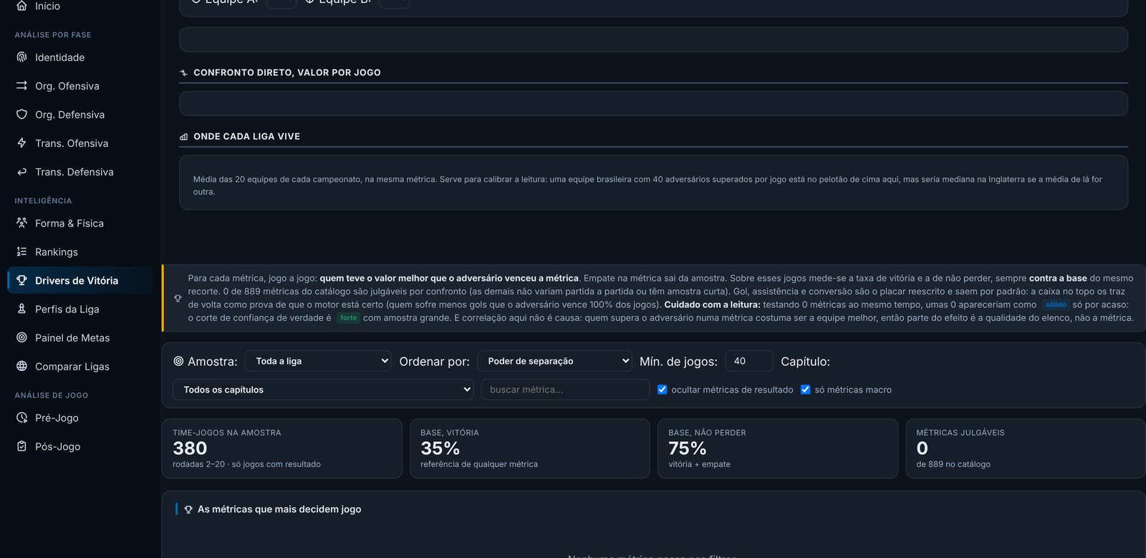Open the Todos os capítulos dropdown
Viewport: 1146px width, 558px height.
pyautogui.click(x=323, y=390)
